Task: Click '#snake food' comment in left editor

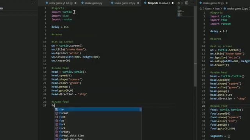Action: tap(60, 102)
